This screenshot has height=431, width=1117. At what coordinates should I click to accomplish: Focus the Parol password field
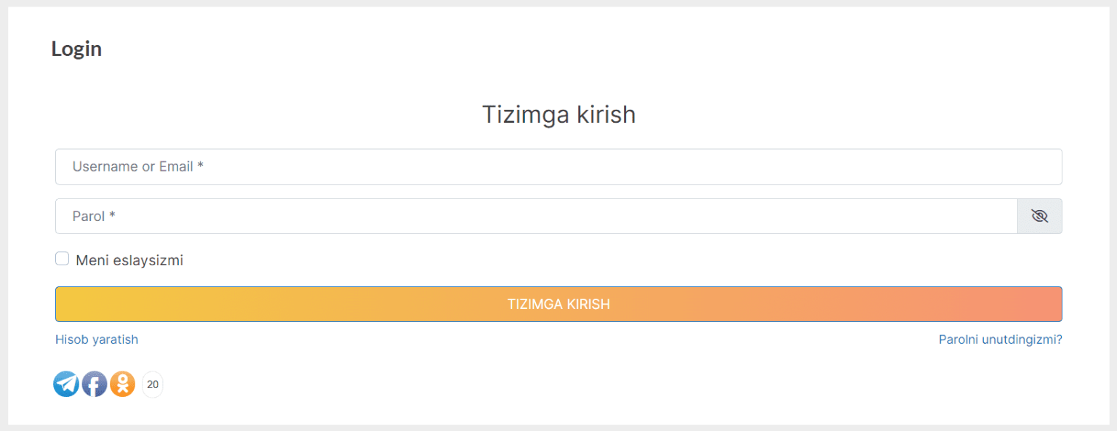pos(536,216)
